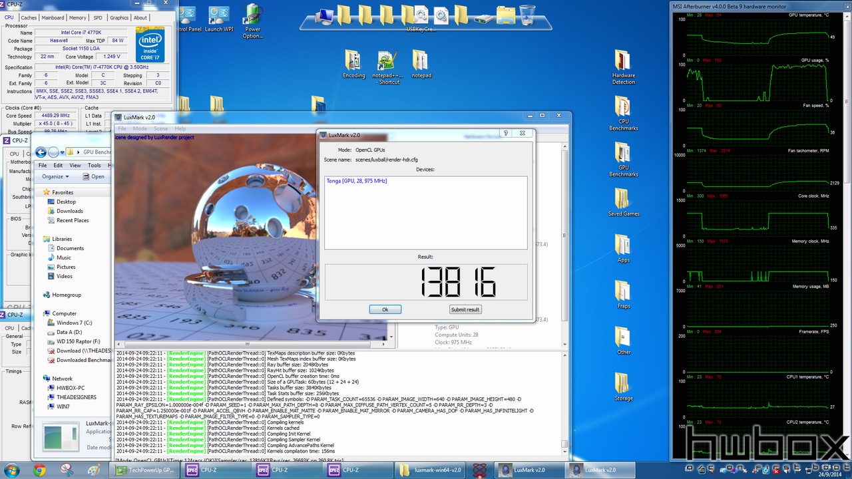Screen dimensions: 852x479
Task: Open the Storage folder on the desktop
Action: click(x=623, y=387)
